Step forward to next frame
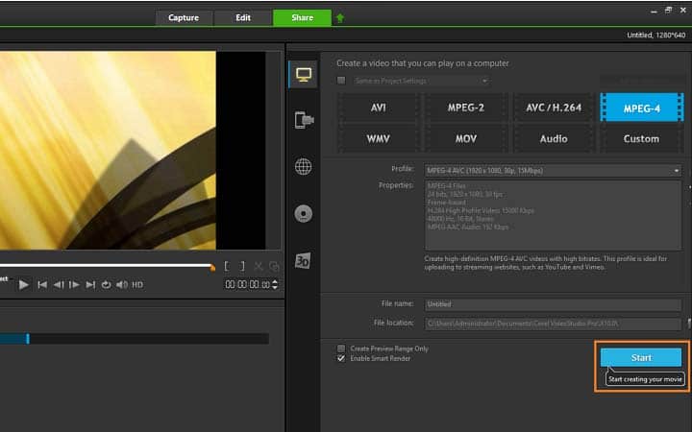692x432 pixels. (x=74, y=285)
